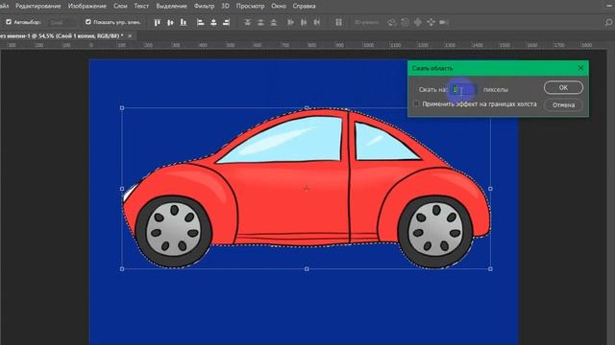Click the distribute right edges icon
This screenshot has width=615, height=345.
pos(316,22)
